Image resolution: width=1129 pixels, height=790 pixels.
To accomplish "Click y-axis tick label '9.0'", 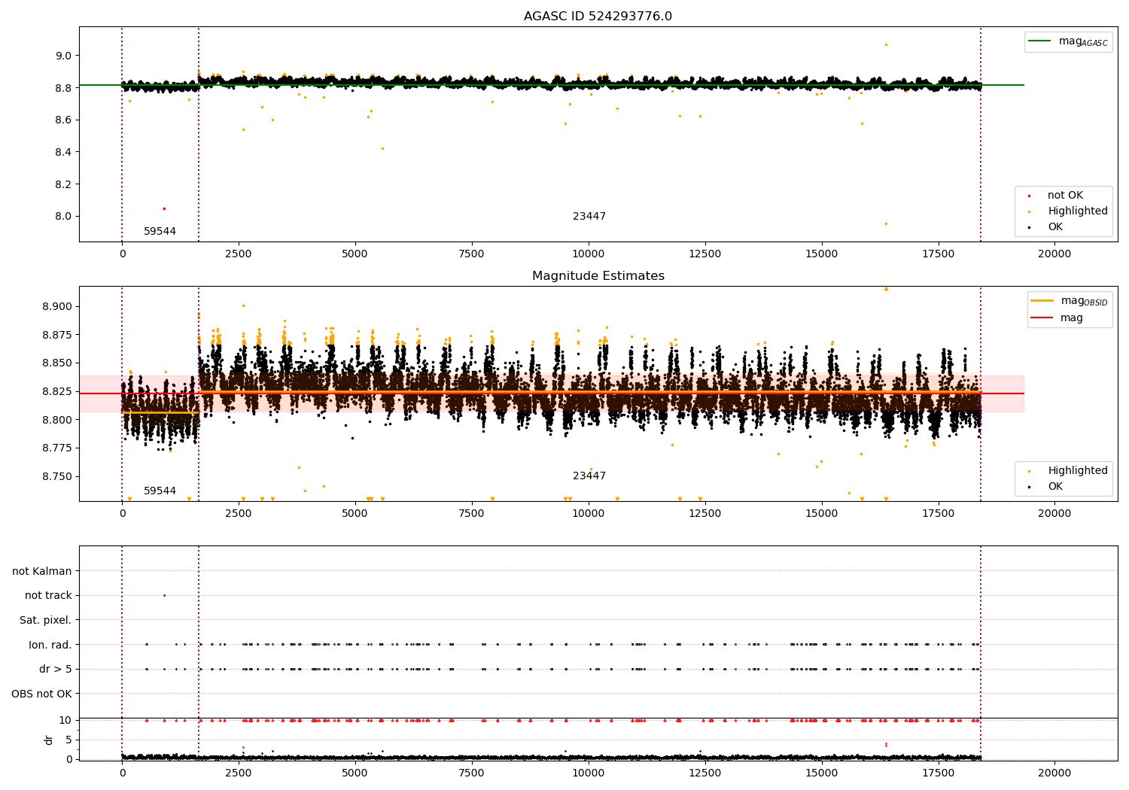I will 63,56.
